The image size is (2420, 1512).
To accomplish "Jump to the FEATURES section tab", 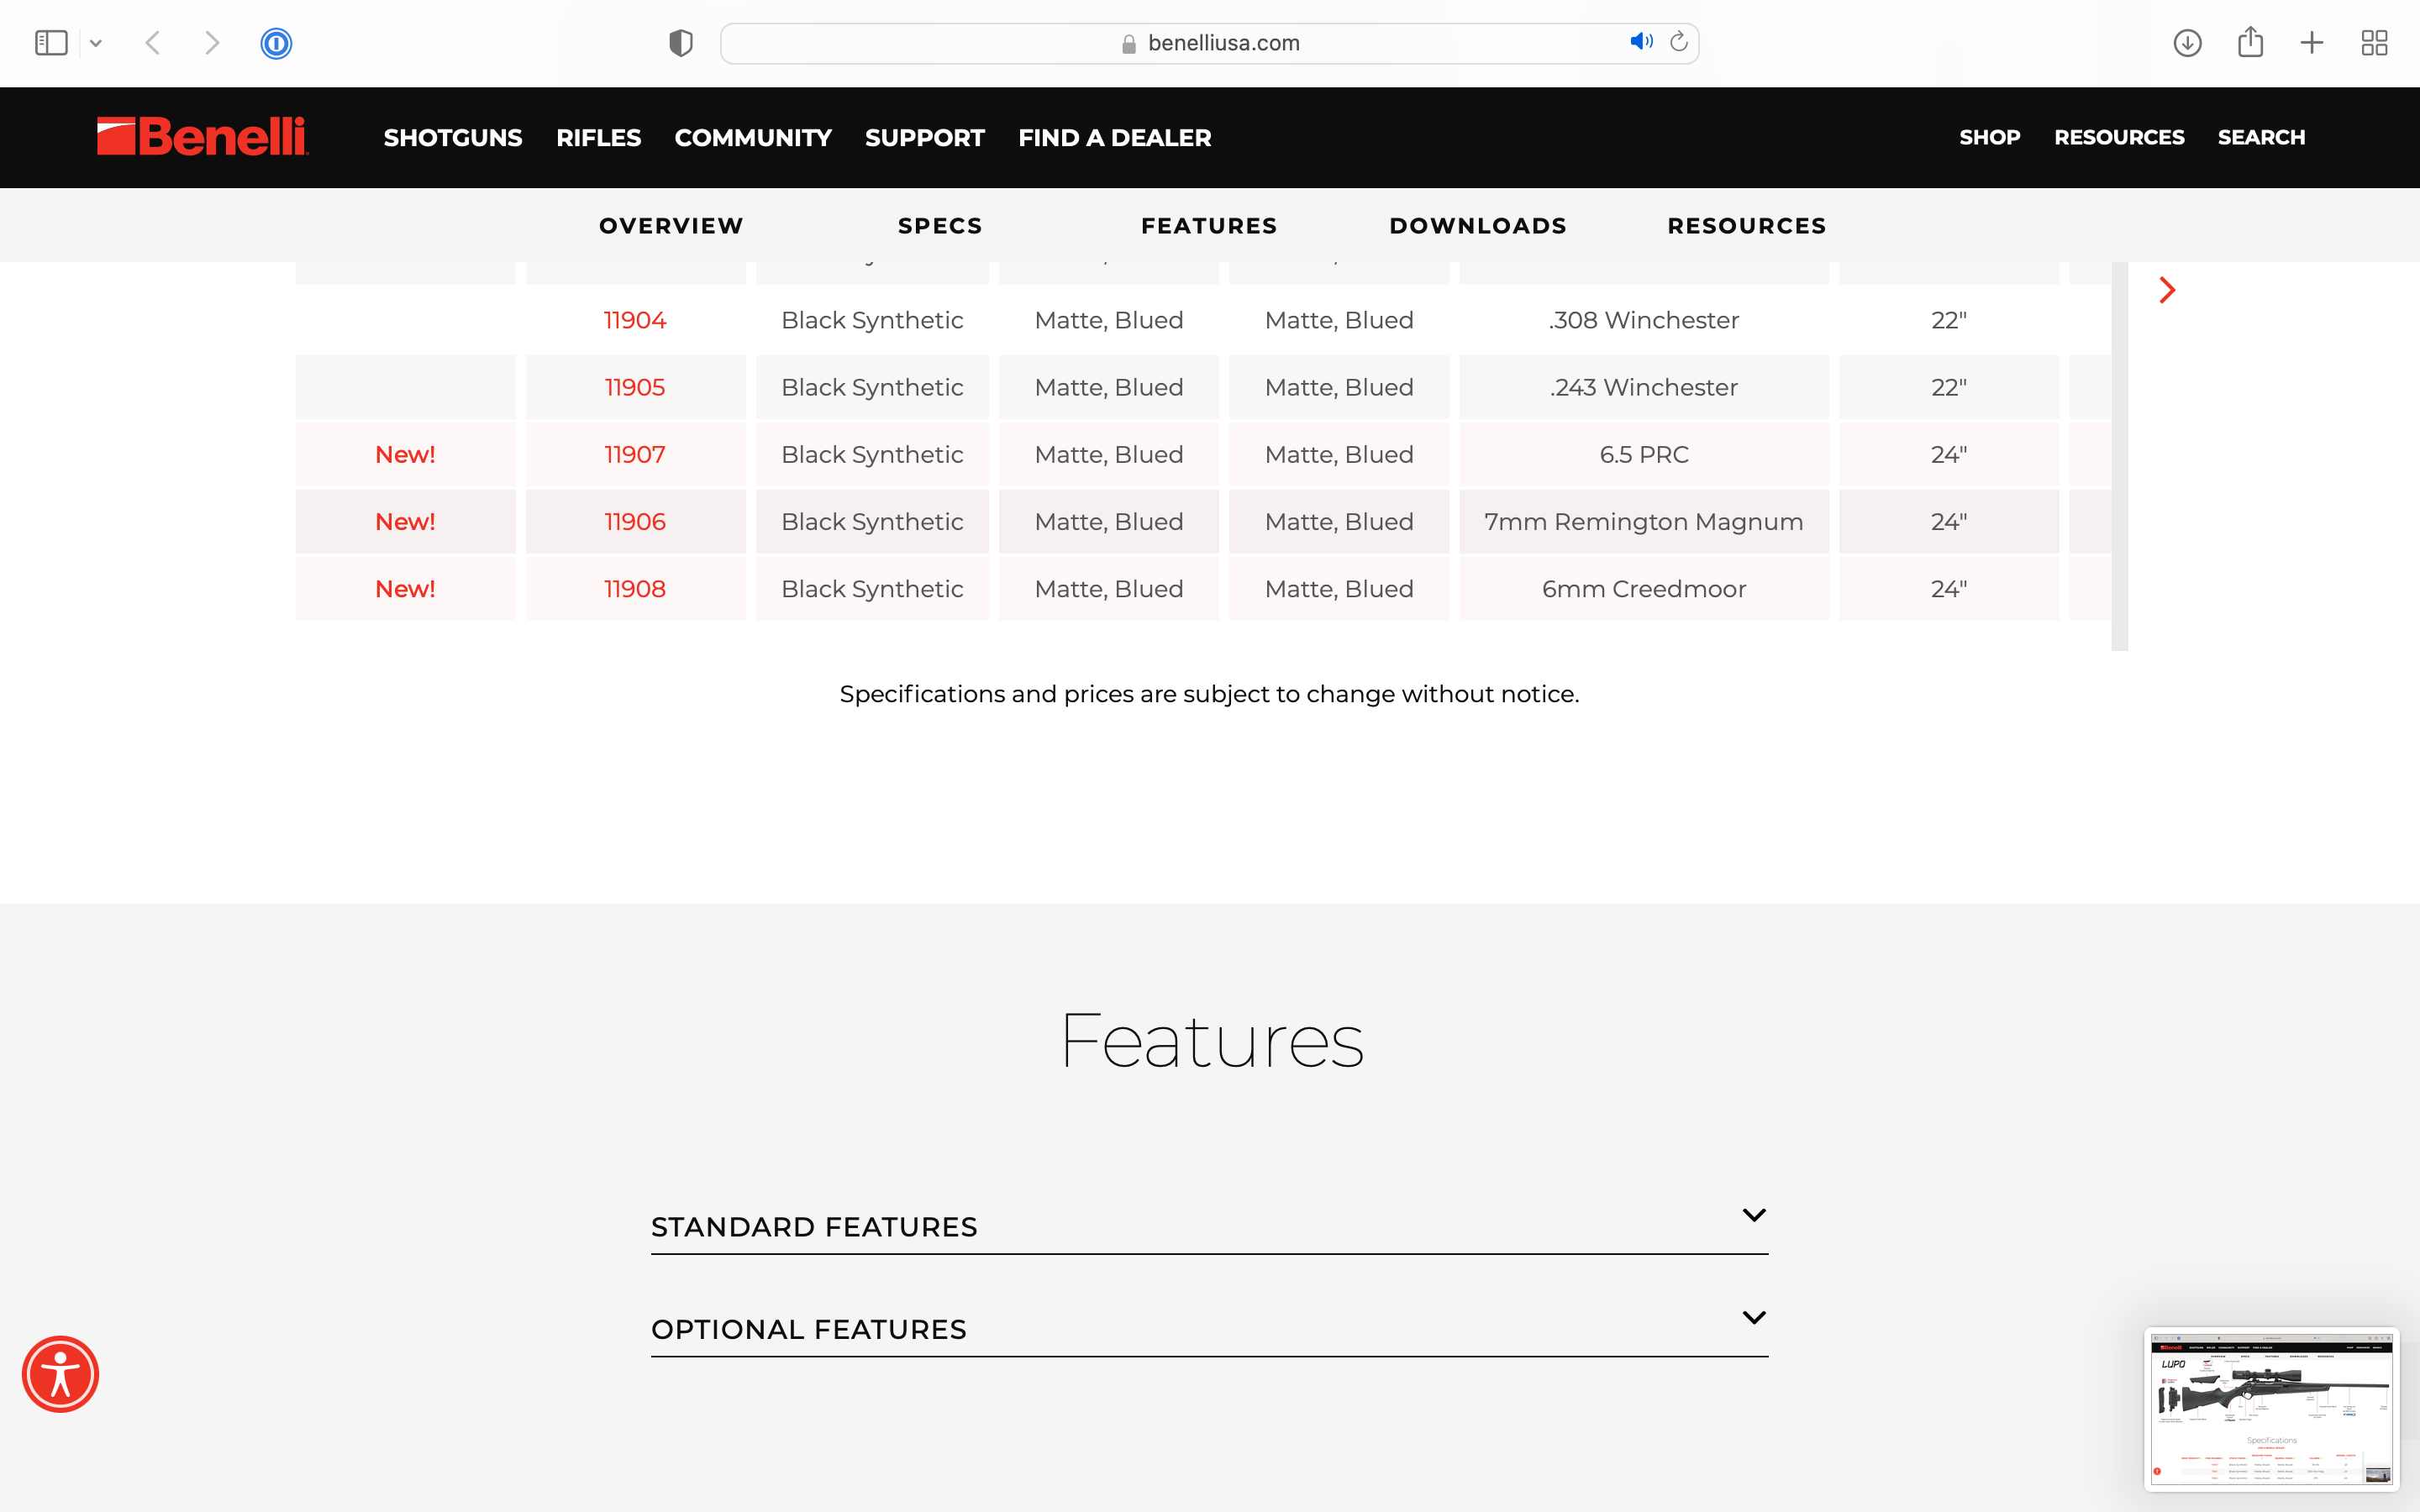I will click(x=1209, y=226).
